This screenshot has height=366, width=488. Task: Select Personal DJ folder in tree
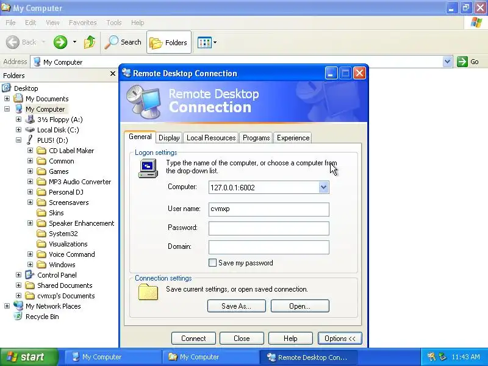(66, 192)
